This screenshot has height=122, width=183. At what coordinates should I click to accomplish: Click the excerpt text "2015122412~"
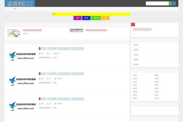48,108
